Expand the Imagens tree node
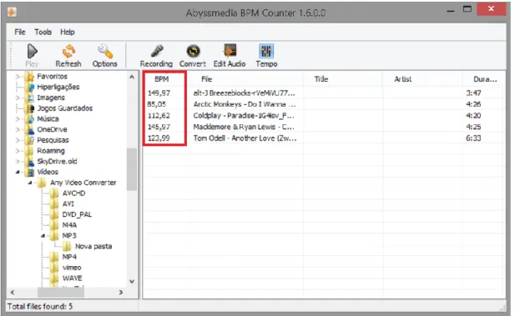The image size is (515, 316). 18,98
